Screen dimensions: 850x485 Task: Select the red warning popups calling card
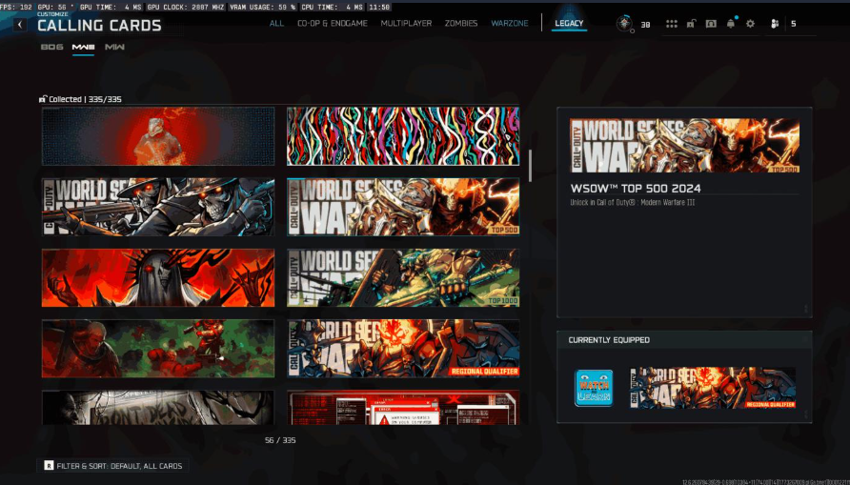(403, 408)
